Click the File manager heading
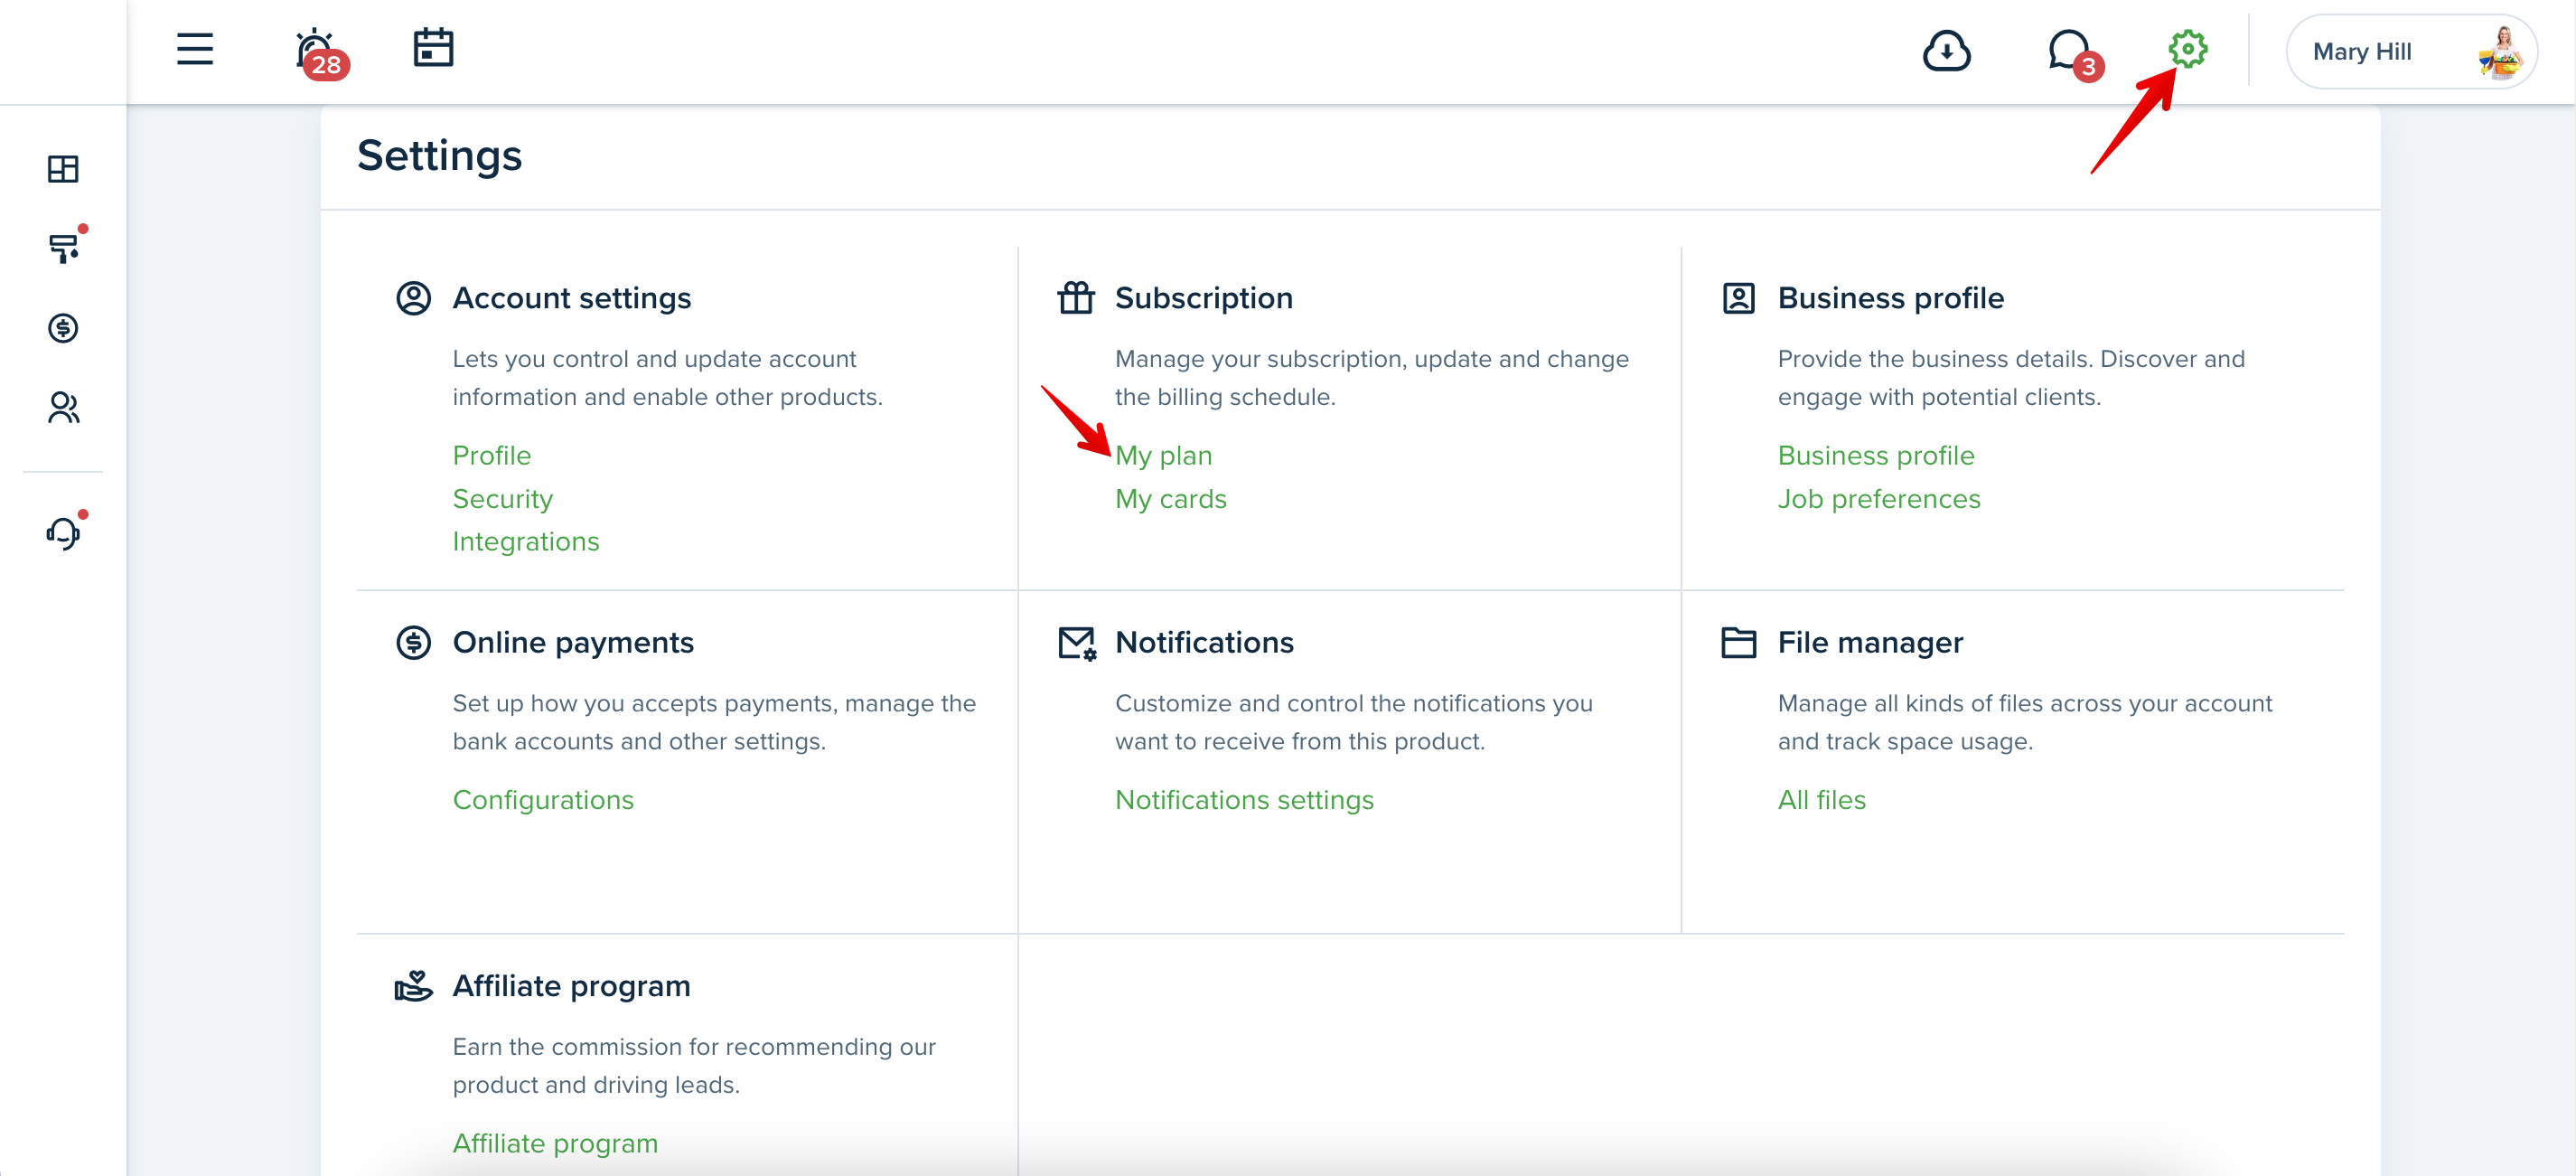Screen dimensions: 2576x1176 click(1870, 642)
